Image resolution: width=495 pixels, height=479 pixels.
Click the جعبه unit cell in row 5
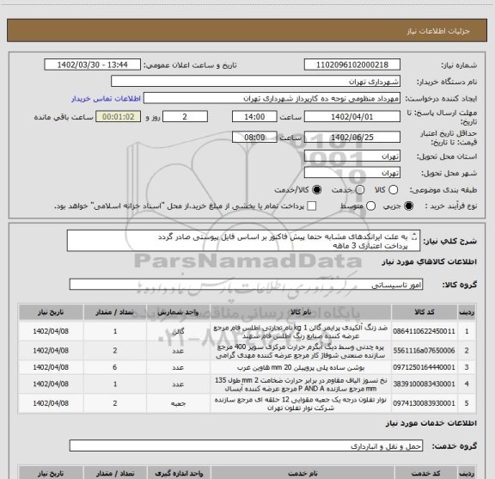pyautogui.click(x=178, y=403)
